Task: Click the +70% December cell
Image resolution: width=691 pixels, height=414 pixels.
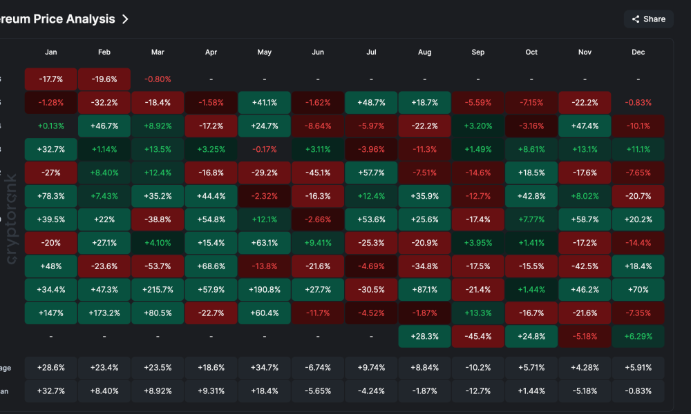Action: 638,289
